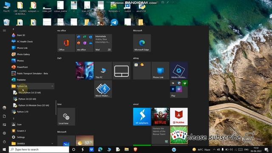Launch the Adobe Photoshop tile

(179, 71)
